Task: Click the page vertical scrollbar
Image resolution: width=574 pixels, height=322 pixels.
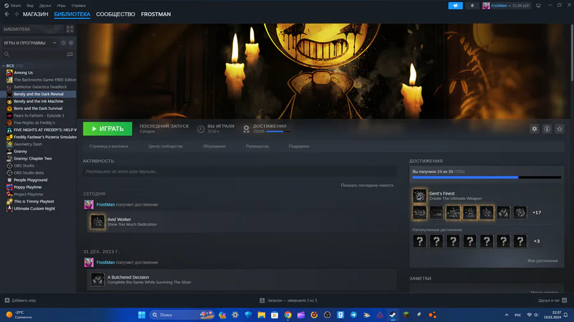Action: click(572, 53)
